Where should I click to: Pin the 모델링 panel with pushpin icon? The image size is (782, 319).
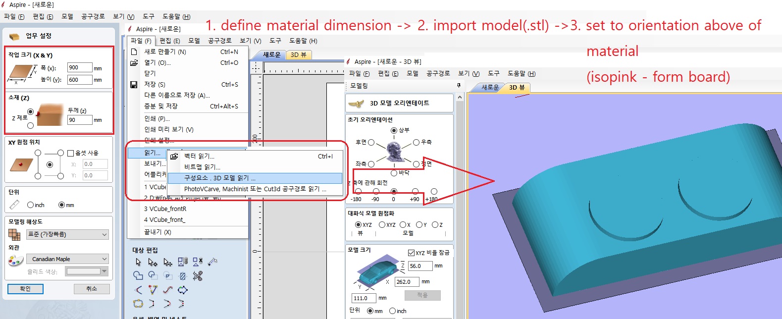(x=459, y=86)
